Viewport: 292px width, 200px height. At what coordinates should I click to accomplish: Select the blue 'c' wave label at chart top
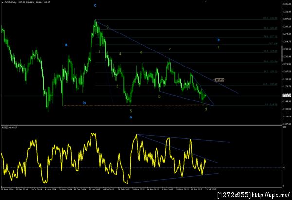tap(95, 5)
